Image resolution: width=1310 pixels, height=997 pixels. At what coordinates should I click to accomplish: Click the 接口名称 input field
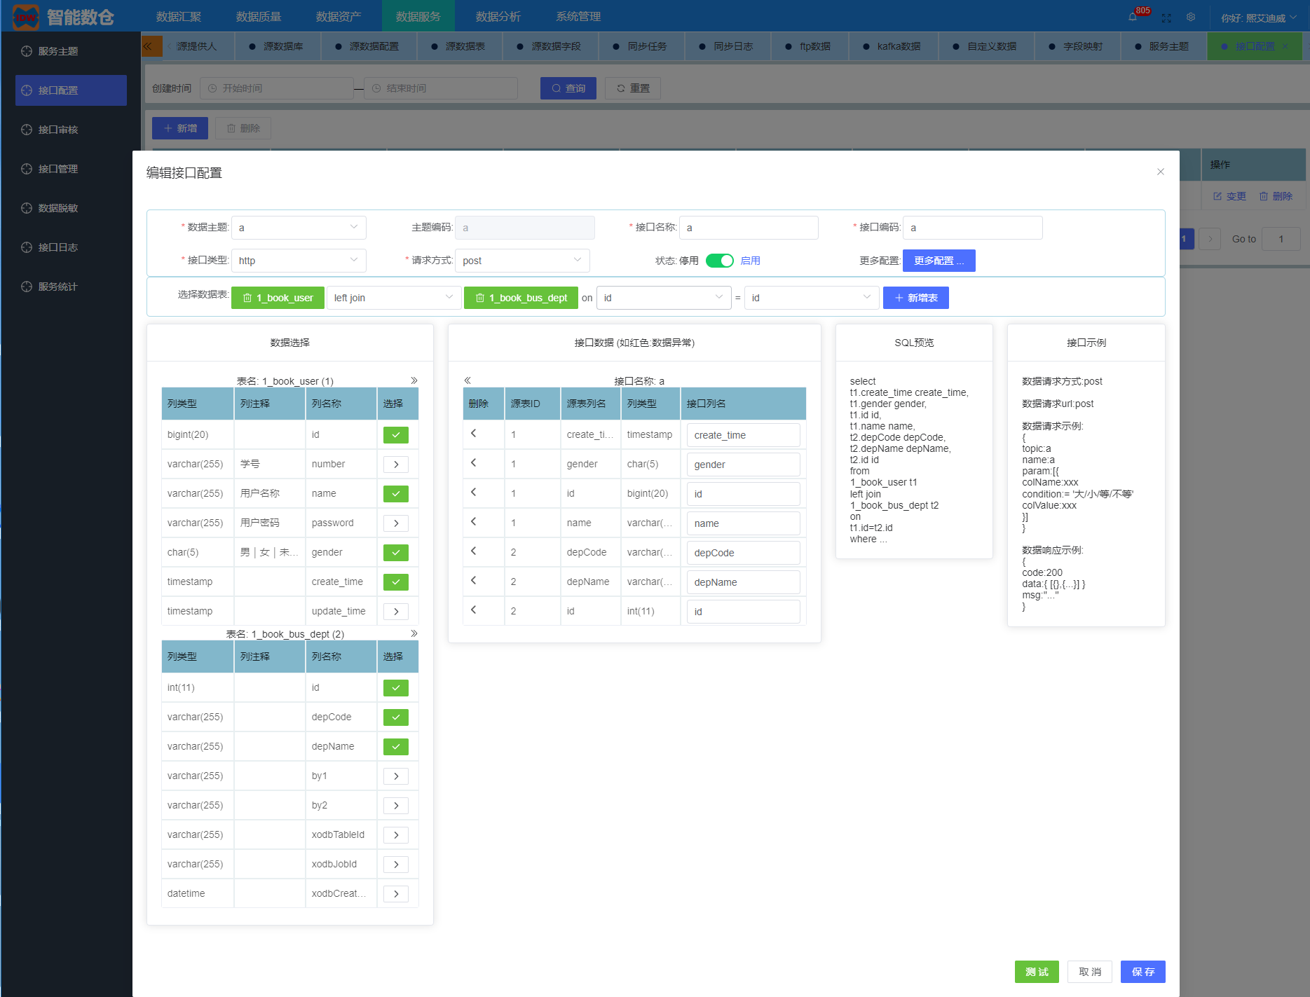point(749,228)
